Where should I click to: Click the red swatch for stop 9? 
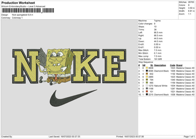pos(147,91)
